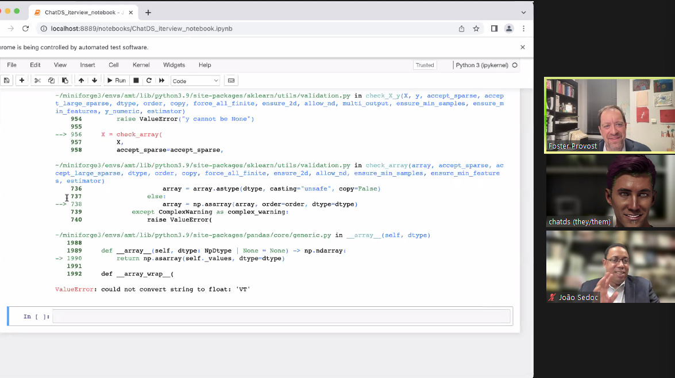The width and height of the screenshot is (675, 378).
Task: Cut selected cell using the scissors icon
Action: pos(37,81)
